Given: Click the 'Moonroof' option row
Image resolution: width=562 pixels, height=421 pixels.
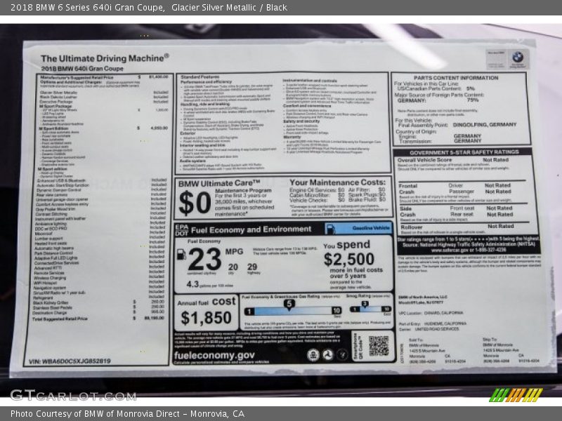Looking at the screenshot, I should pos(100,234).
